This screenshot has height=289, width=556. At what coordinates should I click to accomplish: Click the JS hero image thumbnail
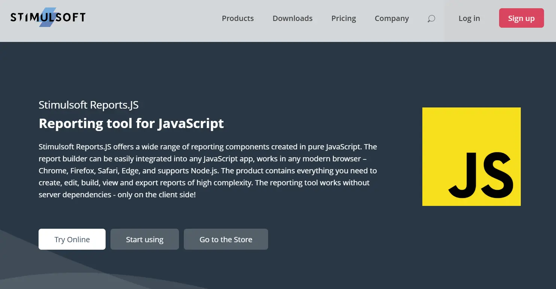tap(471, 156)
